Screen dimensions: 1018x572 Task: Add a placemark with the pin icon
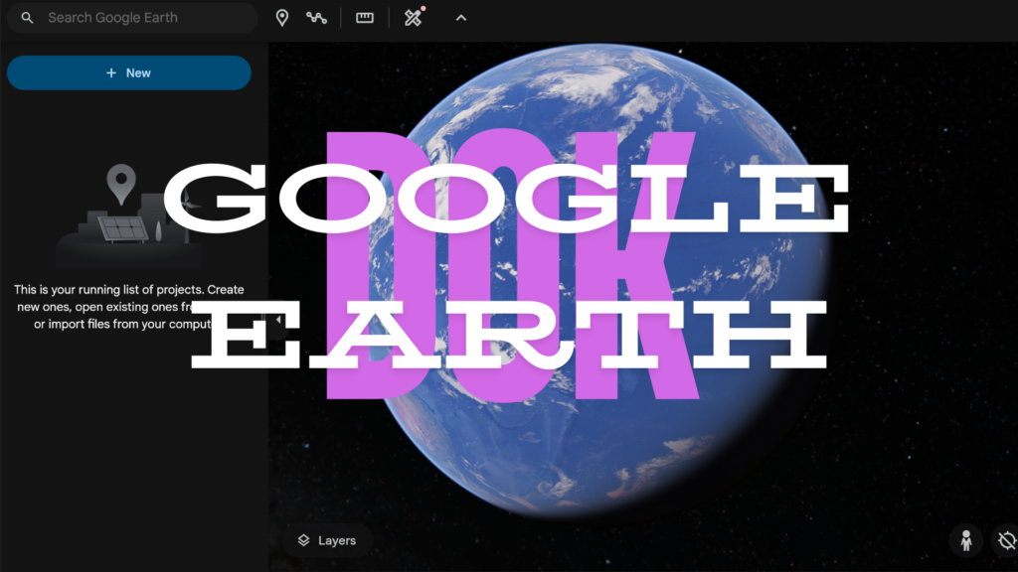[281, 18]
